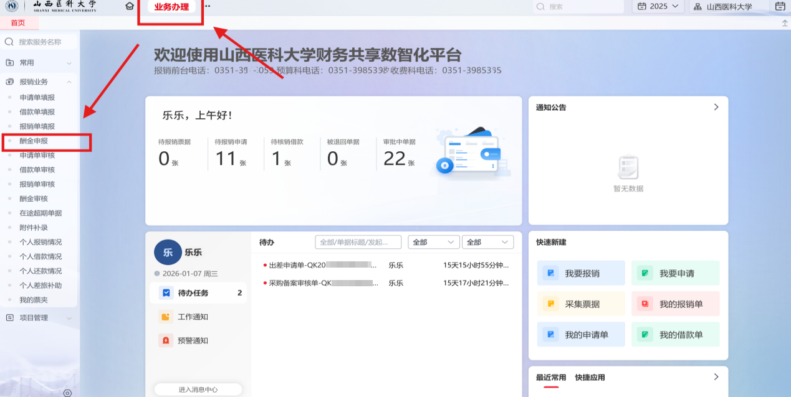
Task: Switch to the 业务办理 tab
Action: pos(171,7)
